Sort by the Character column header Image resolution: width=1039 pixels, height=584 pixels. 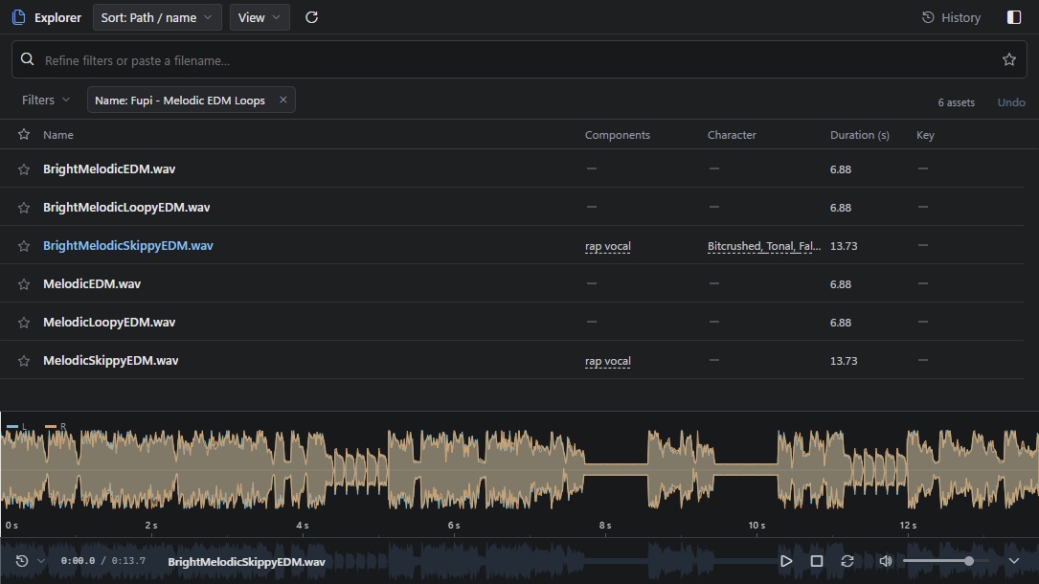[x=732, y=135]
